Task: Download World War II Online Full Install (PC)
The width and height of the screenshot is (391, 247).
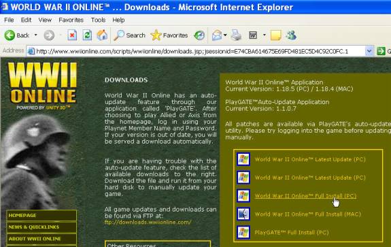Action: click(305, 196)
